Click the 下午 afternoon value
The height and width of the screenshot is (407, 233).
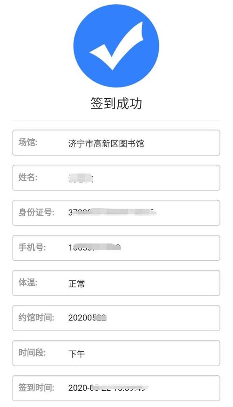[76, 354]
